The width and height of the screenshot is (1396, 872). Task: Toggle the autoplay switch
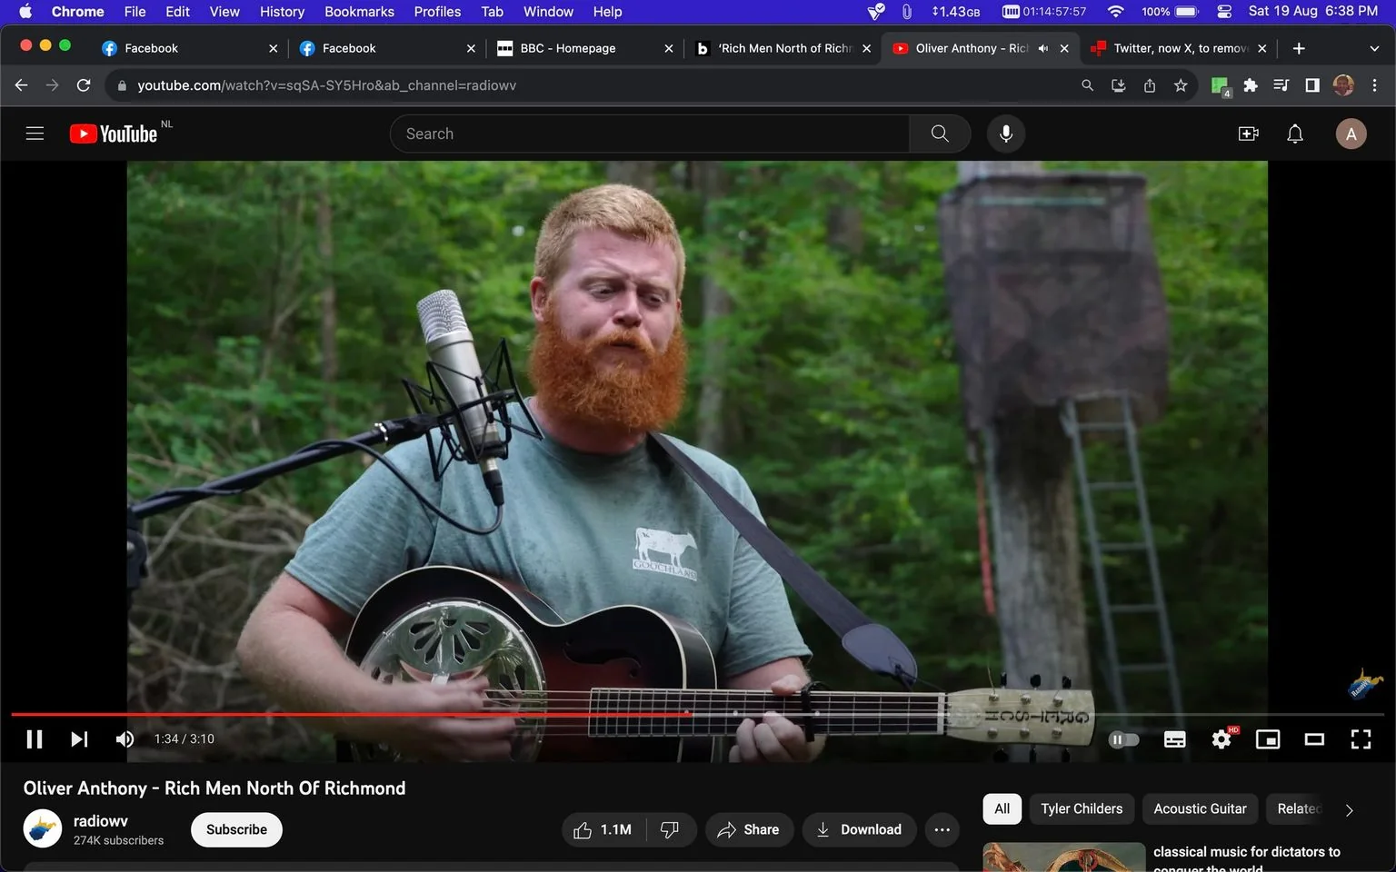pyautogui.click(x=1124, y=739)
